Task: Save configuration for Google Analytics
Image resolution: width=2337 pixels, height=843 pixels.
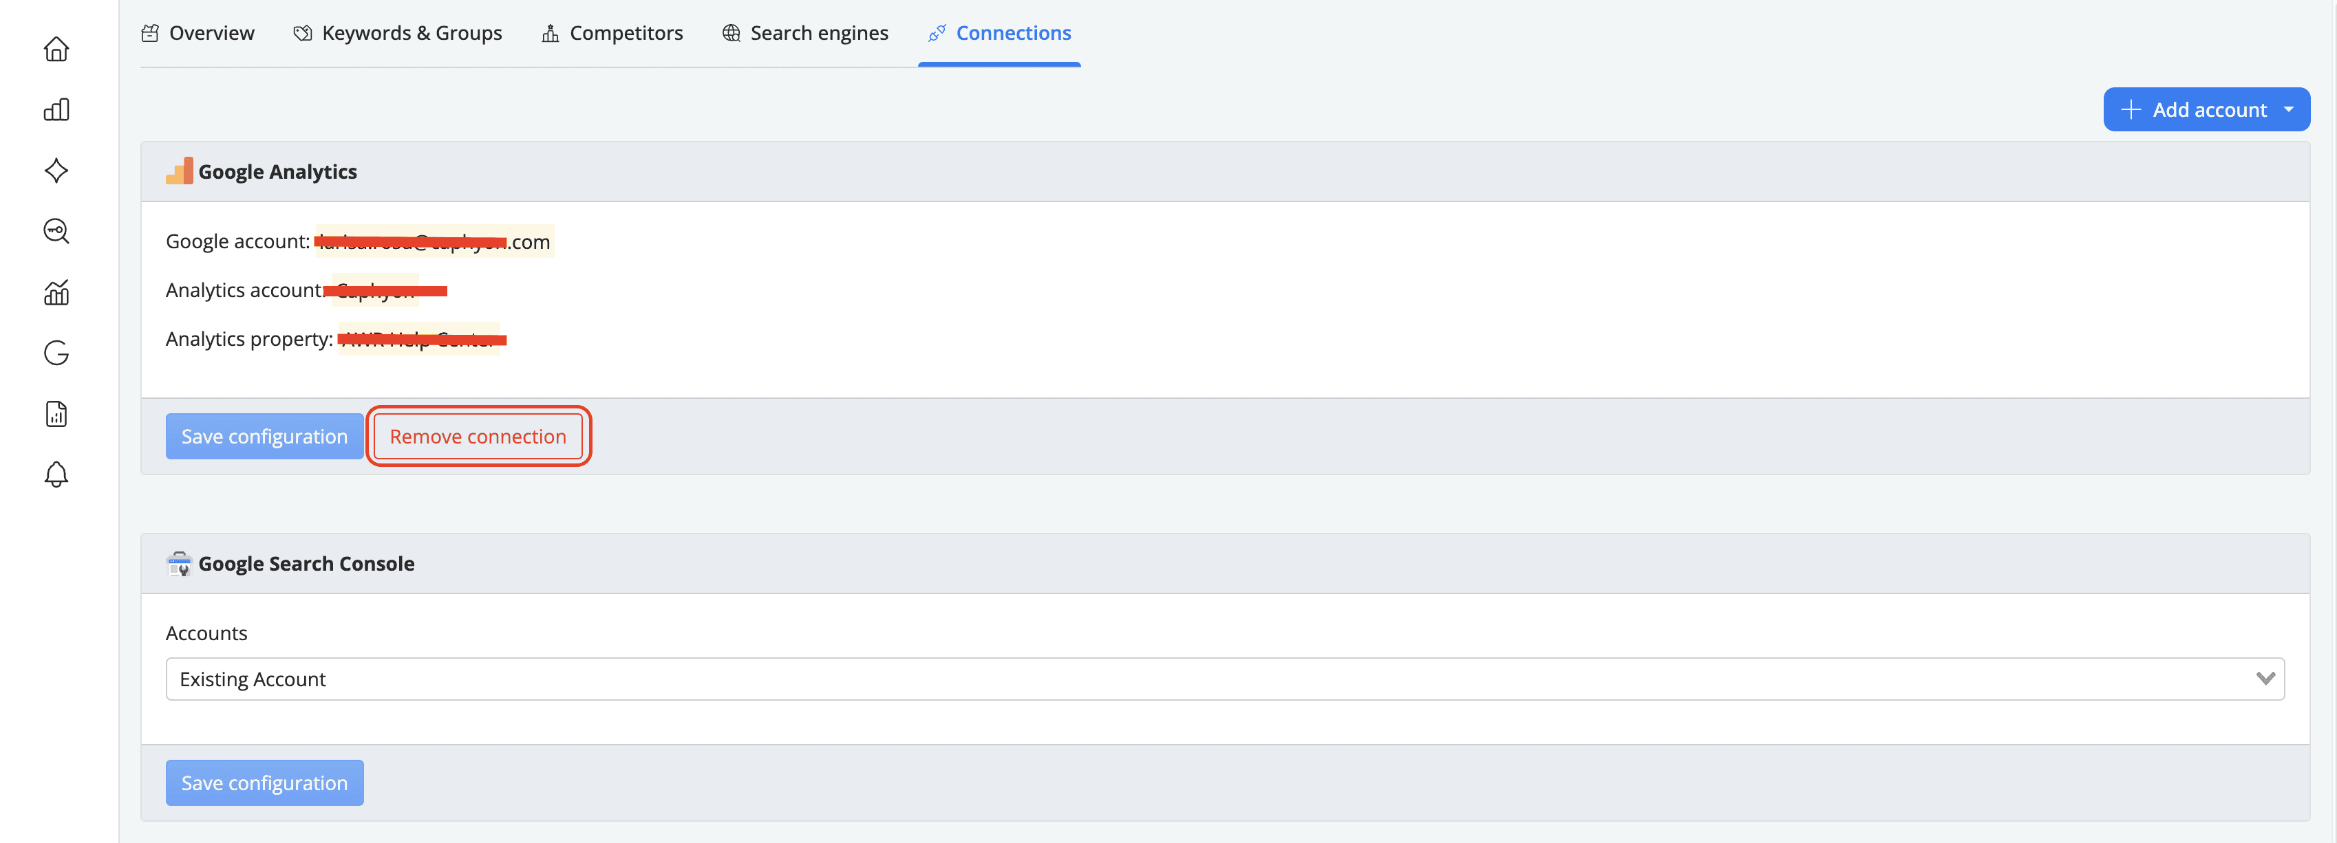Action: click(264, 437)
